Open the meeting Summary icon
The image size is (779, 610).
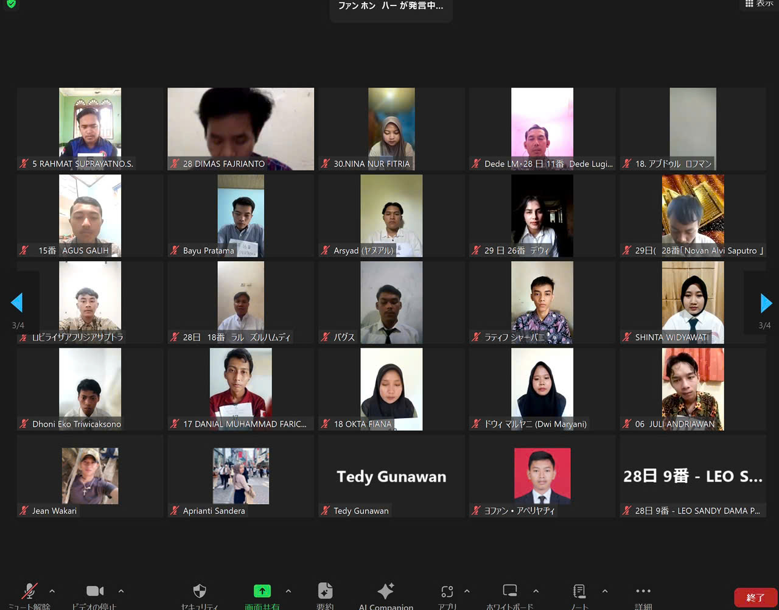[325, 591]
